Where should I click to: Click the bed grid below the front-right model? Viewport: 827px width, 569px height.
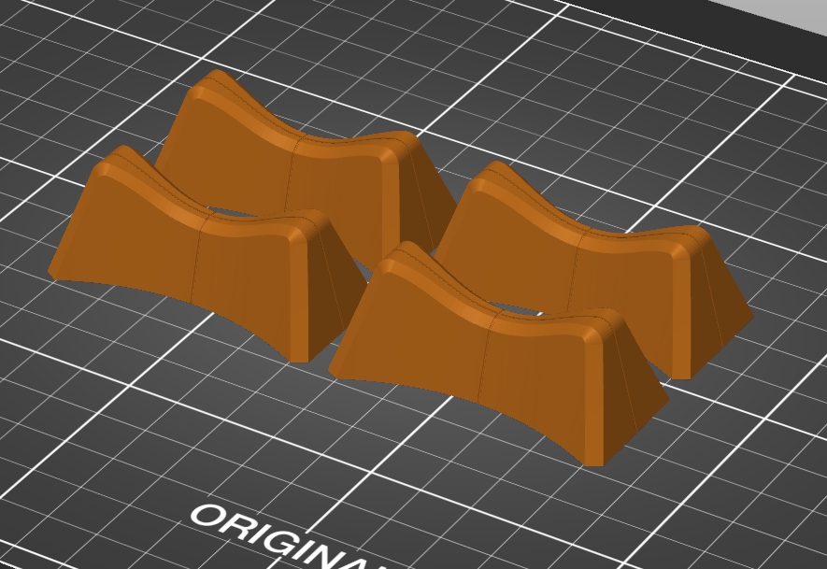click(475, 475)
